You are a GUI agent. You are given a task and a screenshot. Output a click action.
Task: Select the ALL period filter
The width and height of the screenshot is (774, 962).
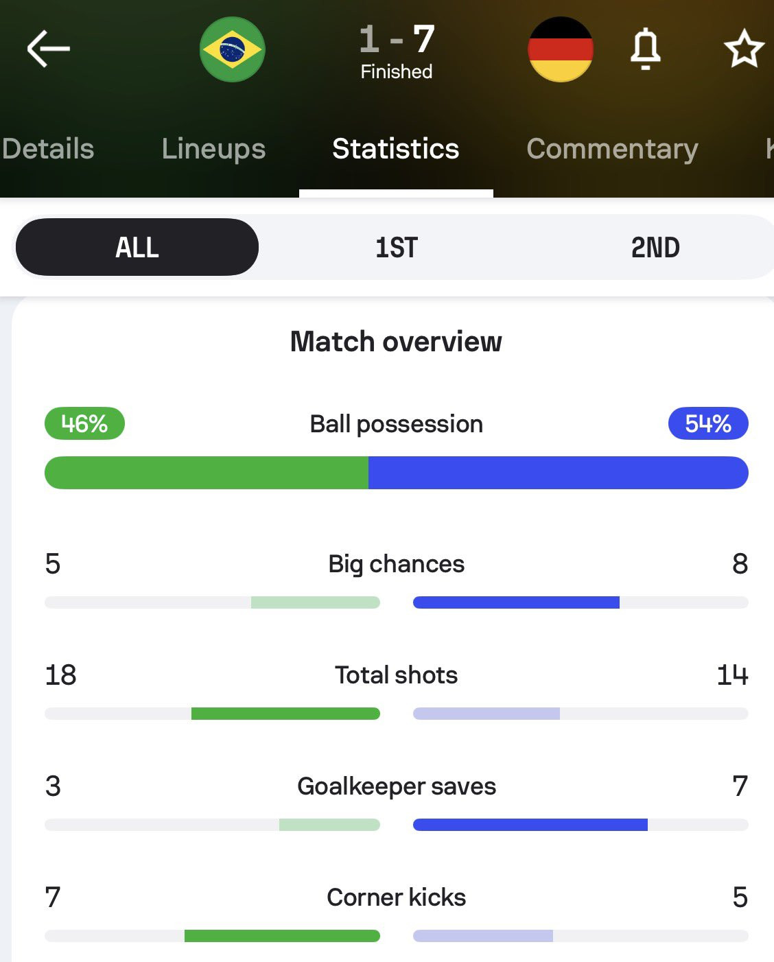[137, 247]
